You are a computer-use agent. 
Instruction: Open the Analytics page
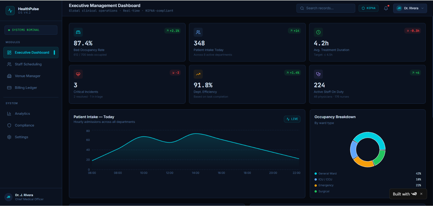tap(31, 114)
